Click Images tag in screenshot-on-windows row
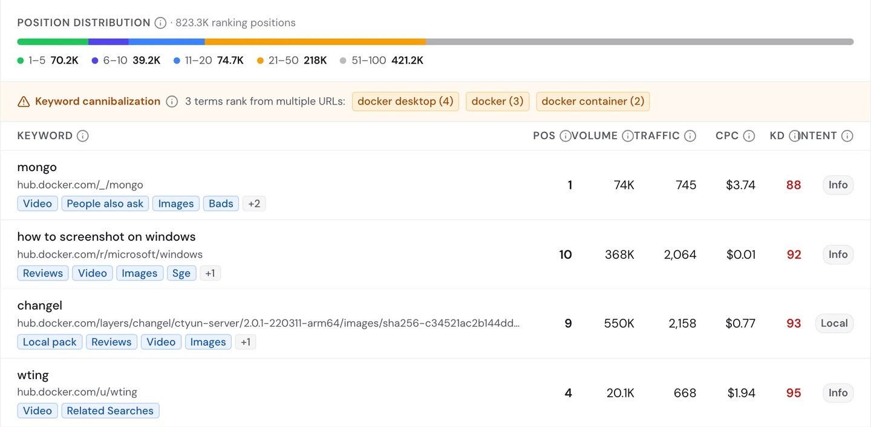The width and height of the screenshot is (871, 427). pyautogui.click(x=140, y=273)
